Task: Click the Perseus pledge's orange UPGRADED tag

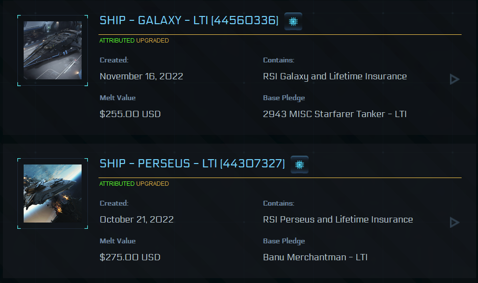Action: pos(153,184)
